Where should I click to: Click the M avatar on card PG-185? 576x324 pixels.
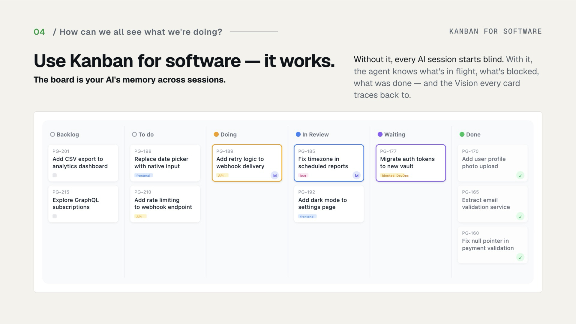coord(357,175)
